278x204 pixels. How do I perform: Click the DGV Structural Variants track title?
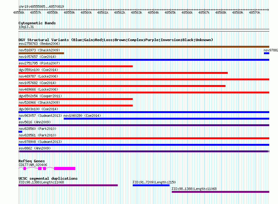point(116,40)
